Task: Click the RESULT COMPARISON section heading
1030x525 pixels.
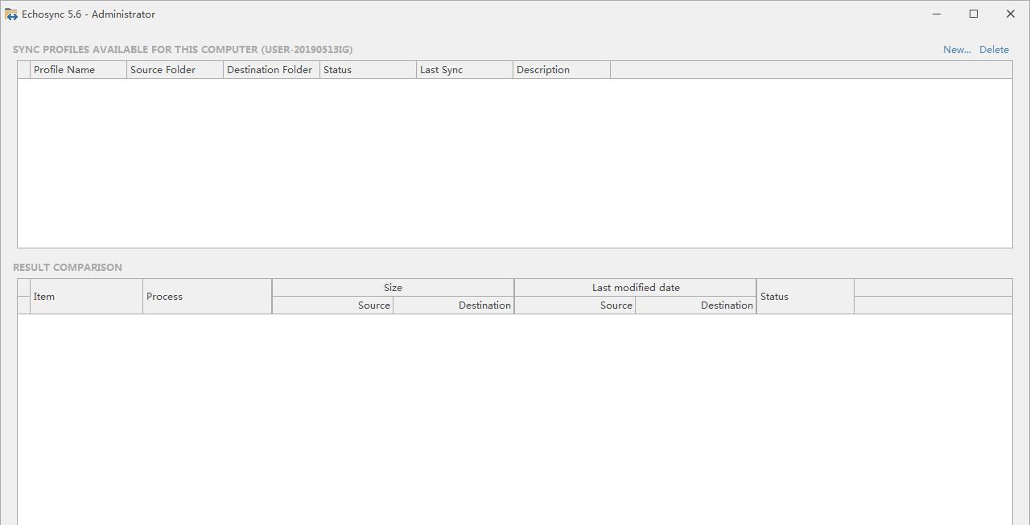Action: 67,267
